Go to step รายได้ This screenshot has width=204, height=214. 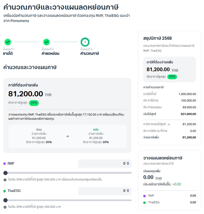[x=8, y=53]
